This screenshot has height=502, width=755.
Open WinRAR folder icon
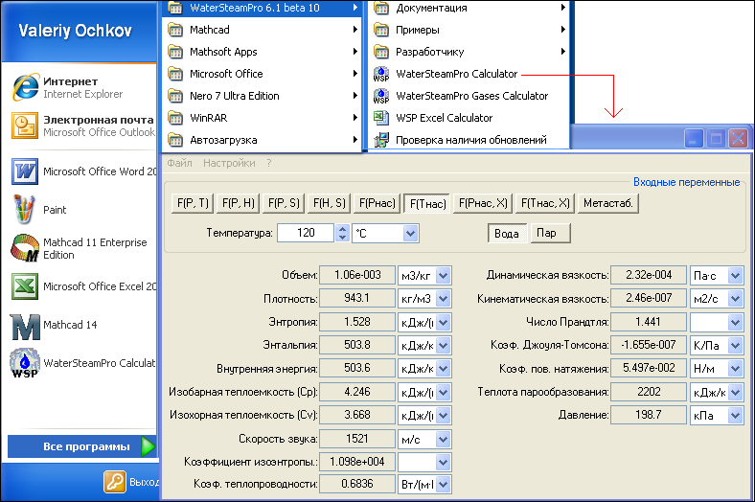174,118
